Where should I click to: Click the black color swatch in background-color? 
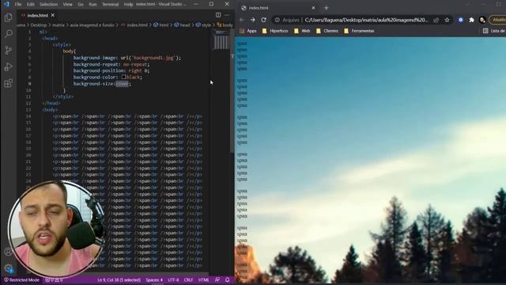123,78
